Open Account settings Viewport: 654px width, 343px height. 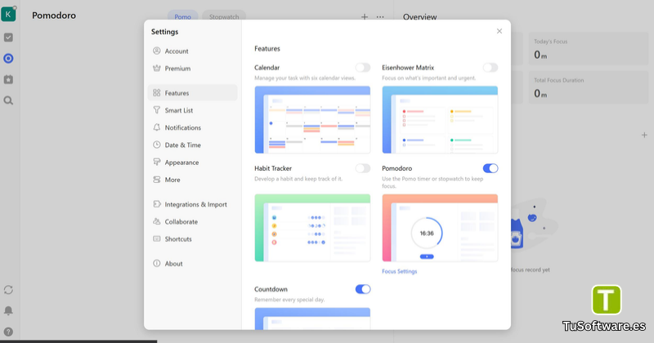coord(192,51)
